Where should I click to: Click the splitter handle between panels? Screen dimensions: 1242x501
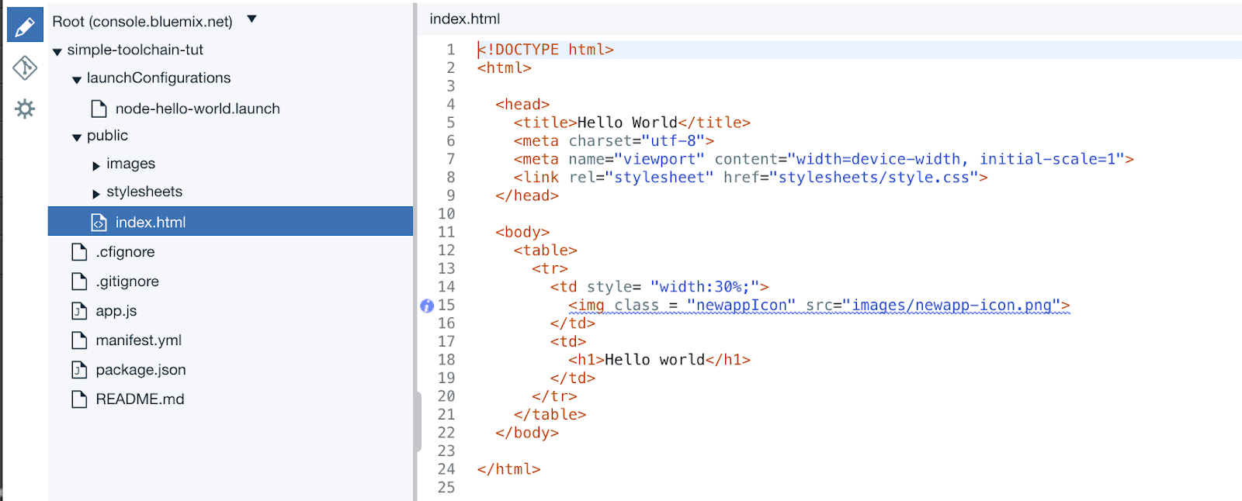tap(418, 422)
